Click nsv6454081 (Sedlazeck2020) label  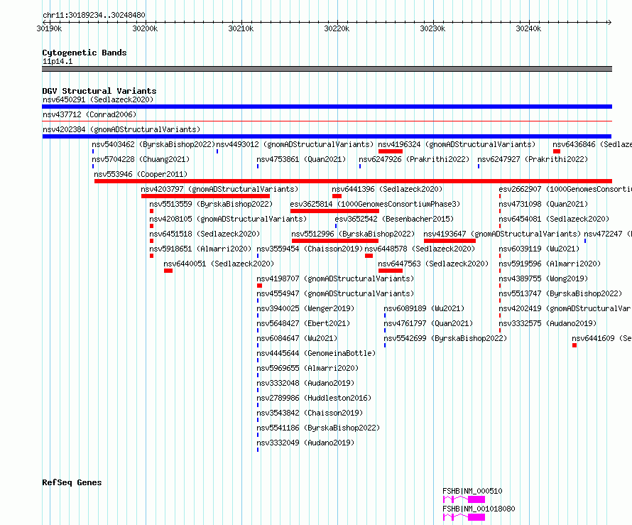(x=554, y=219)
